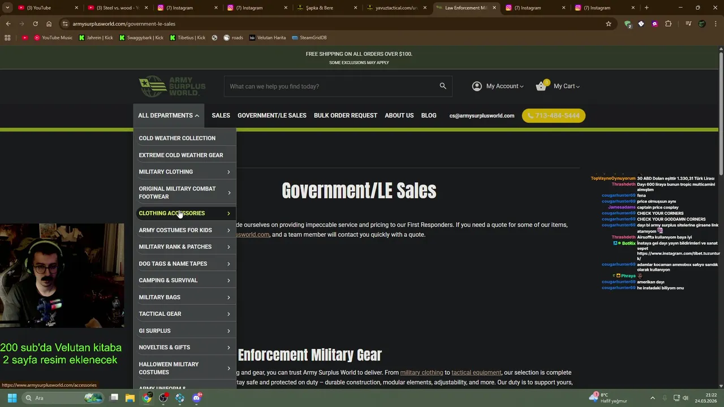
Task: Expand ORIGINAL MILITARY COMBAT FOOTWEAR submenu
Action: (x=229, y=193)
